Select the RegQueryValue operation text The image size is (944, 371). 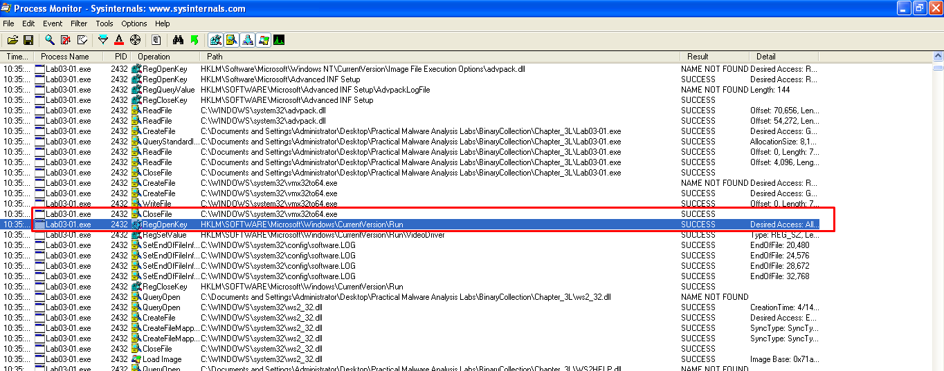[x=169, y=90]
